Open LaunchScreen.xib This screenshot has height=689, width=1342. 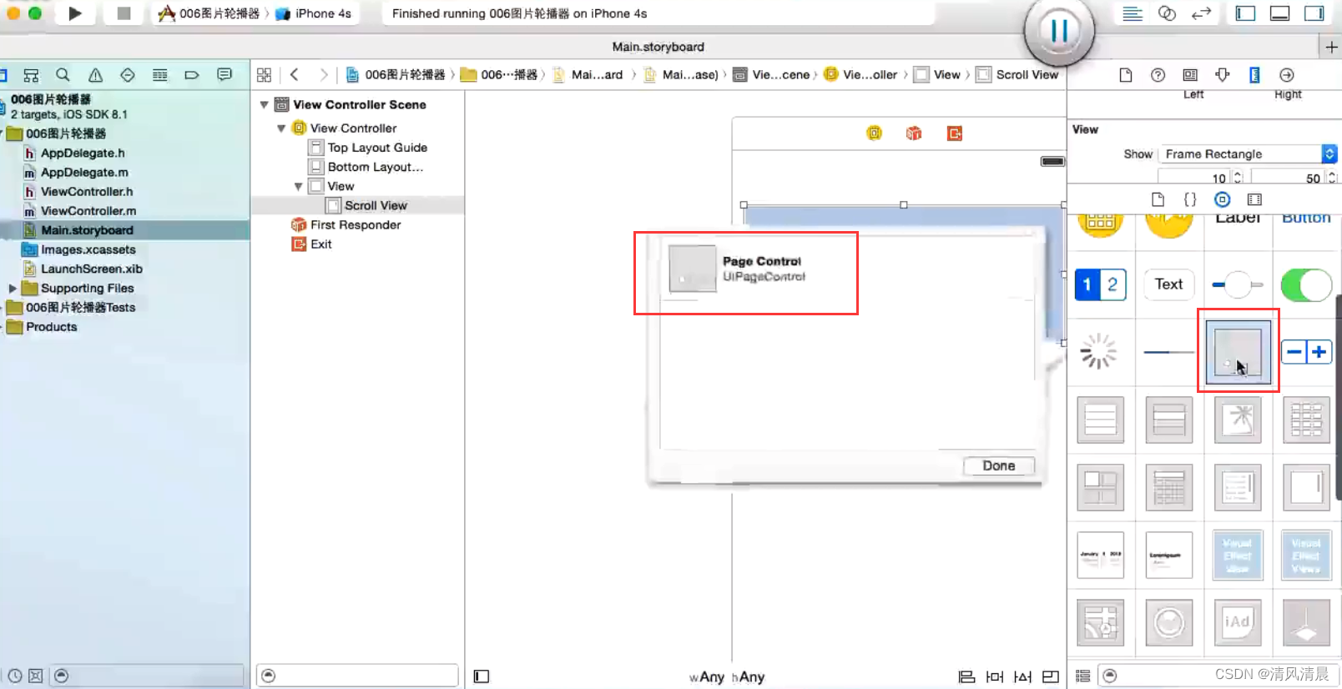pos(91,269)
